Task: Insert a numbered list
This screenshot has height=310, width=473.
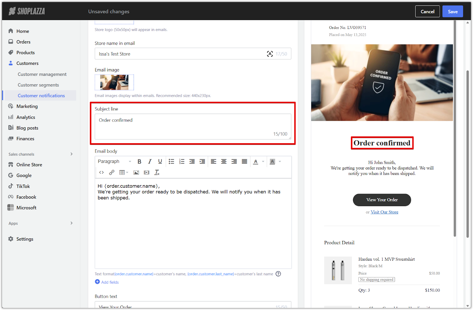Action: pos(182,161)
